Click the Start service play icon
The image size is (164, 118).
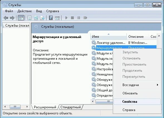tap(66, 18)
